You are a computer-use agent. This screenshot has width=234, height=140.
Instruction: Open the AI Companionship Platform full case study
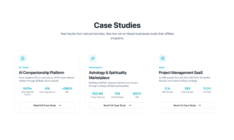pyautogui.click(x=47, y=105)
